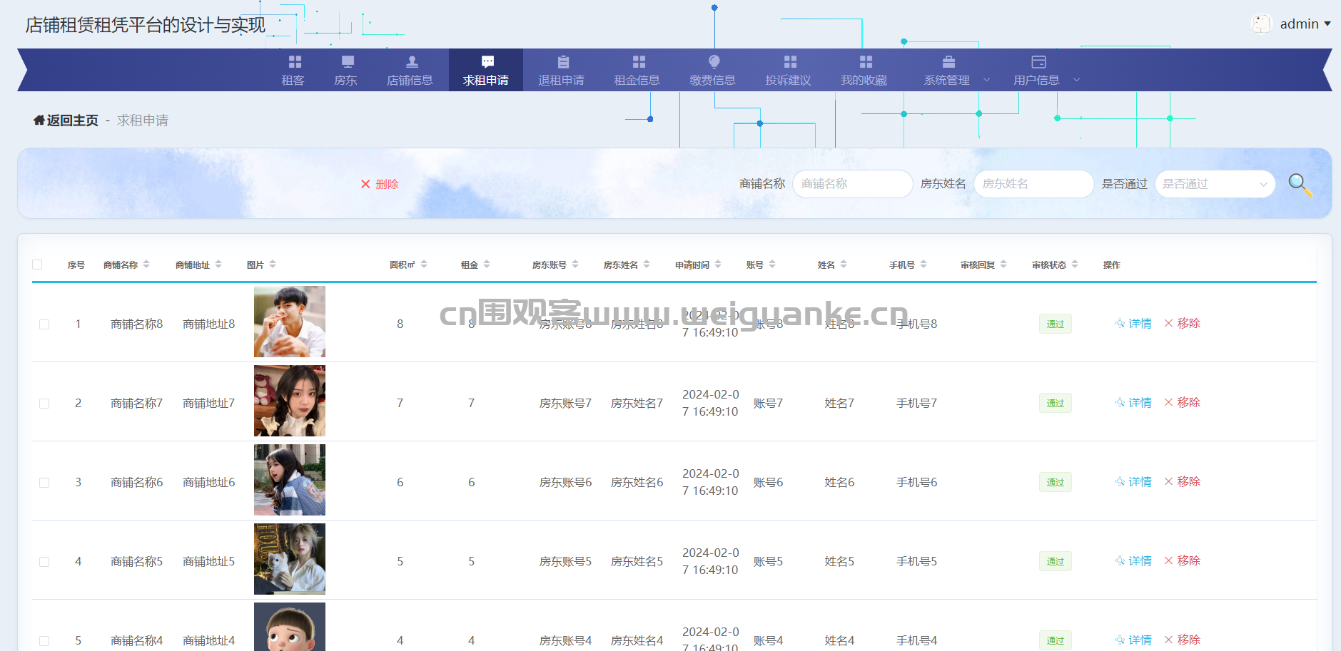Open the 是否通过 dropdown

point(1215,184)
